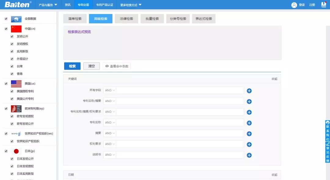Image resolution: width=330 pixels, height=180 pixels.
Task: Click the blue 检索 search button
Action: point(72,66)
